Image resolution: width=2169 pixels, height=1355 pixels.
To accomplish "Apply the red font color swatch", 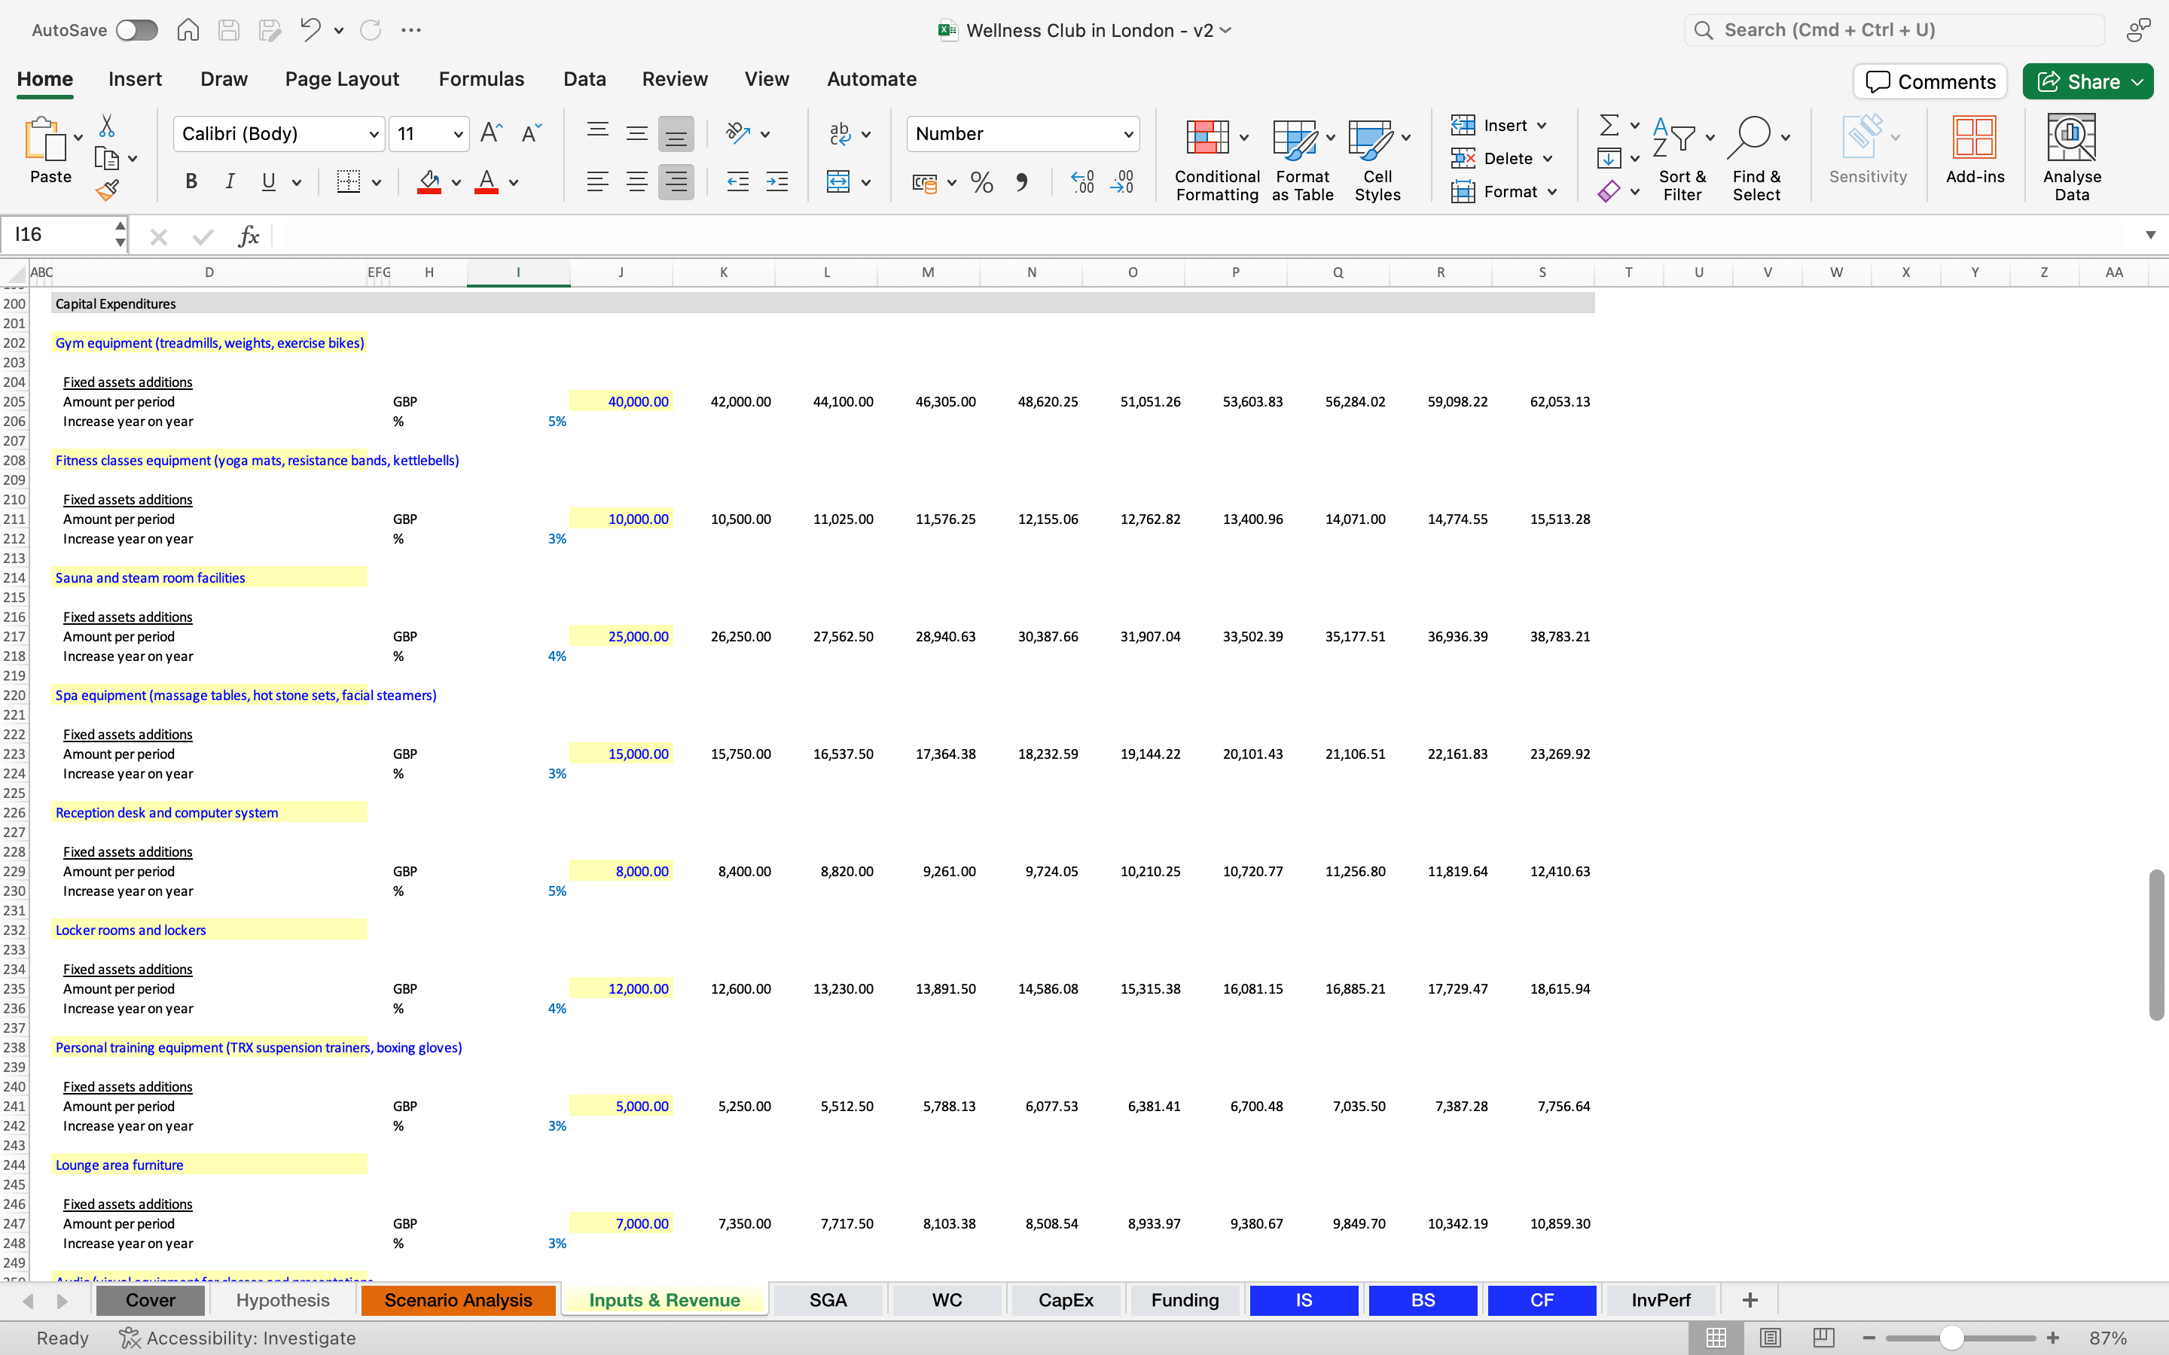I will pyautogui.click(x=487, y=182).
